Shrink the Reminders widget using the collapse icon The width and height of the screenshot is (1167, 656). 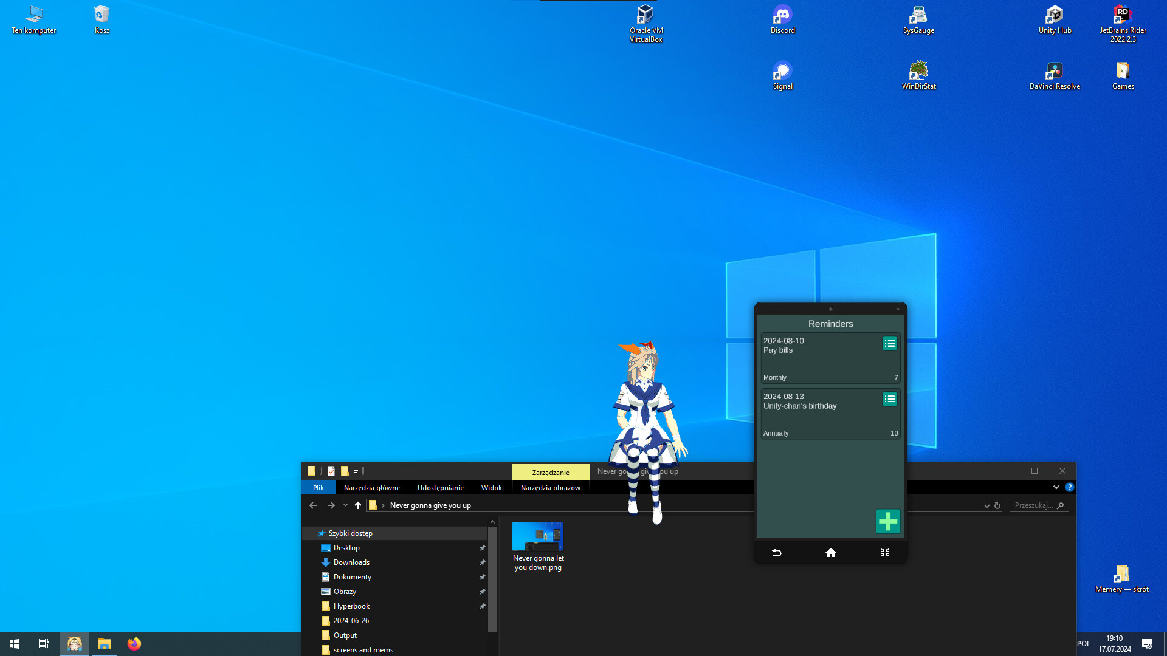point(884,553)
